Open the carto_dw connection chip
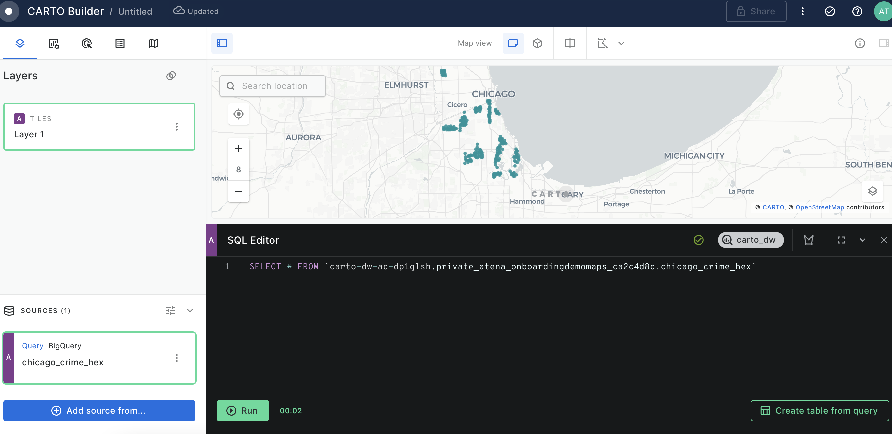The width and height of the screenshot is (892, 434). tap(750, 240)
